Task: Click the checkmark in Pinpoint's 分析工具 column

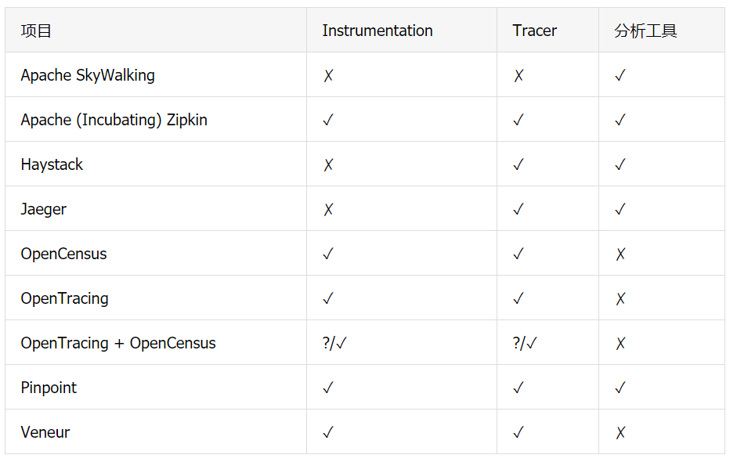Action: point(620,388)
